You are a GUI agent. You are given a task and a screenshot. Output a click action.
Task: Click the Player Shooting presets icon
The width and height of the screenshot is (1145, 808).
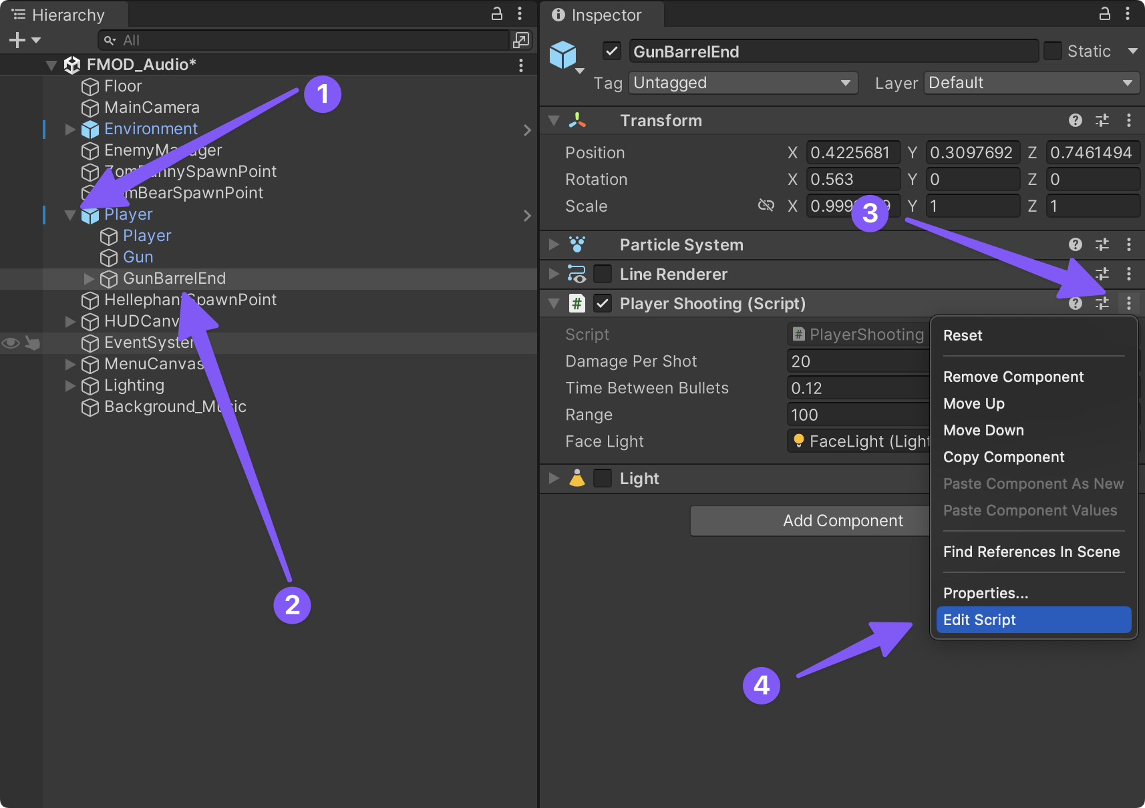(1102, 303)
